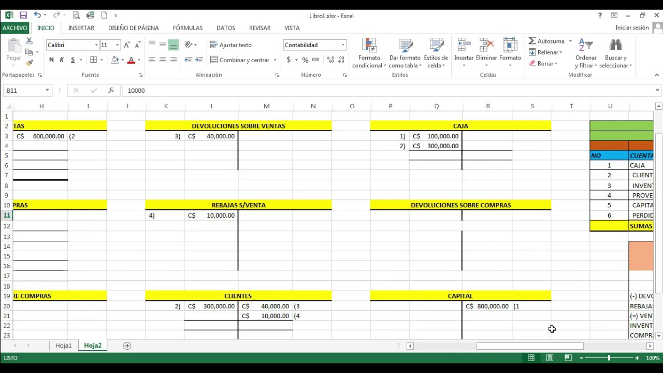The image size is (663, 373).
Task: Click the zoom slider in status bar
Action: coord(609,358)
